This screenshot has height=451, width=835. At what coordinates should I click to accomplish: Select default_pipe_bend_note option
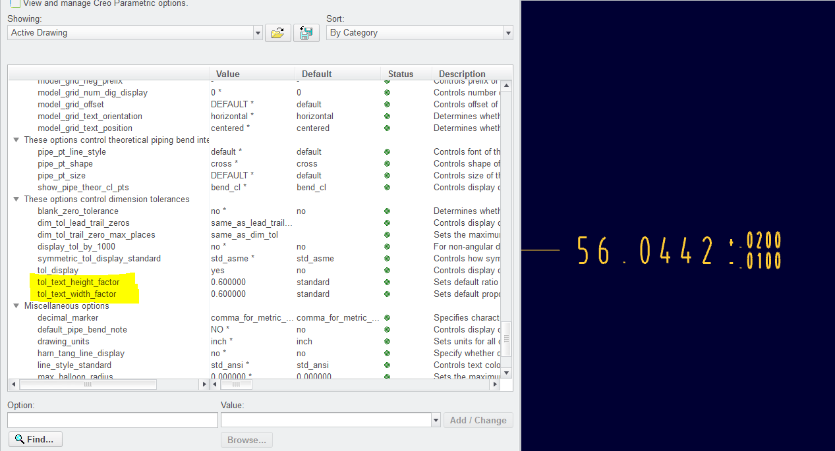pyautogui.click(x=82, y=330)
